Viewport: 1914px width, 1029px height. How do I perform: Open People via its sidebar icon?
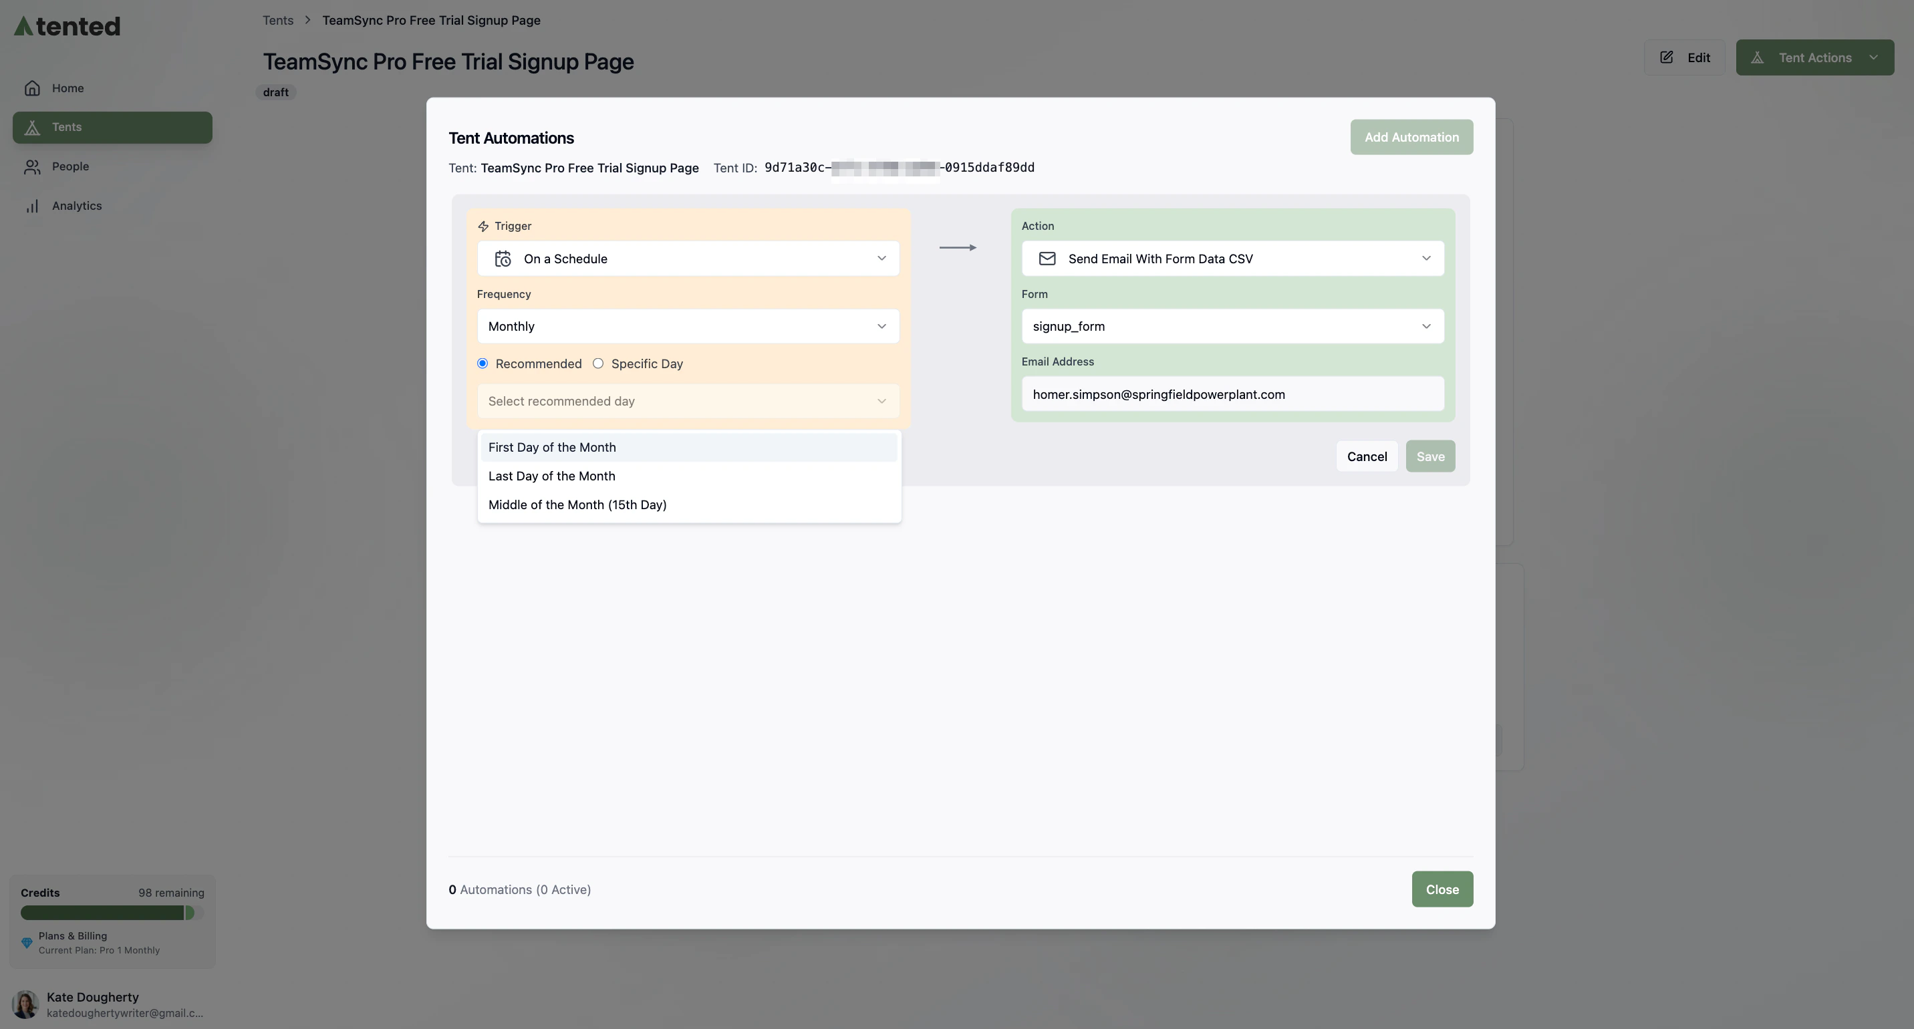tap(31, 166)
